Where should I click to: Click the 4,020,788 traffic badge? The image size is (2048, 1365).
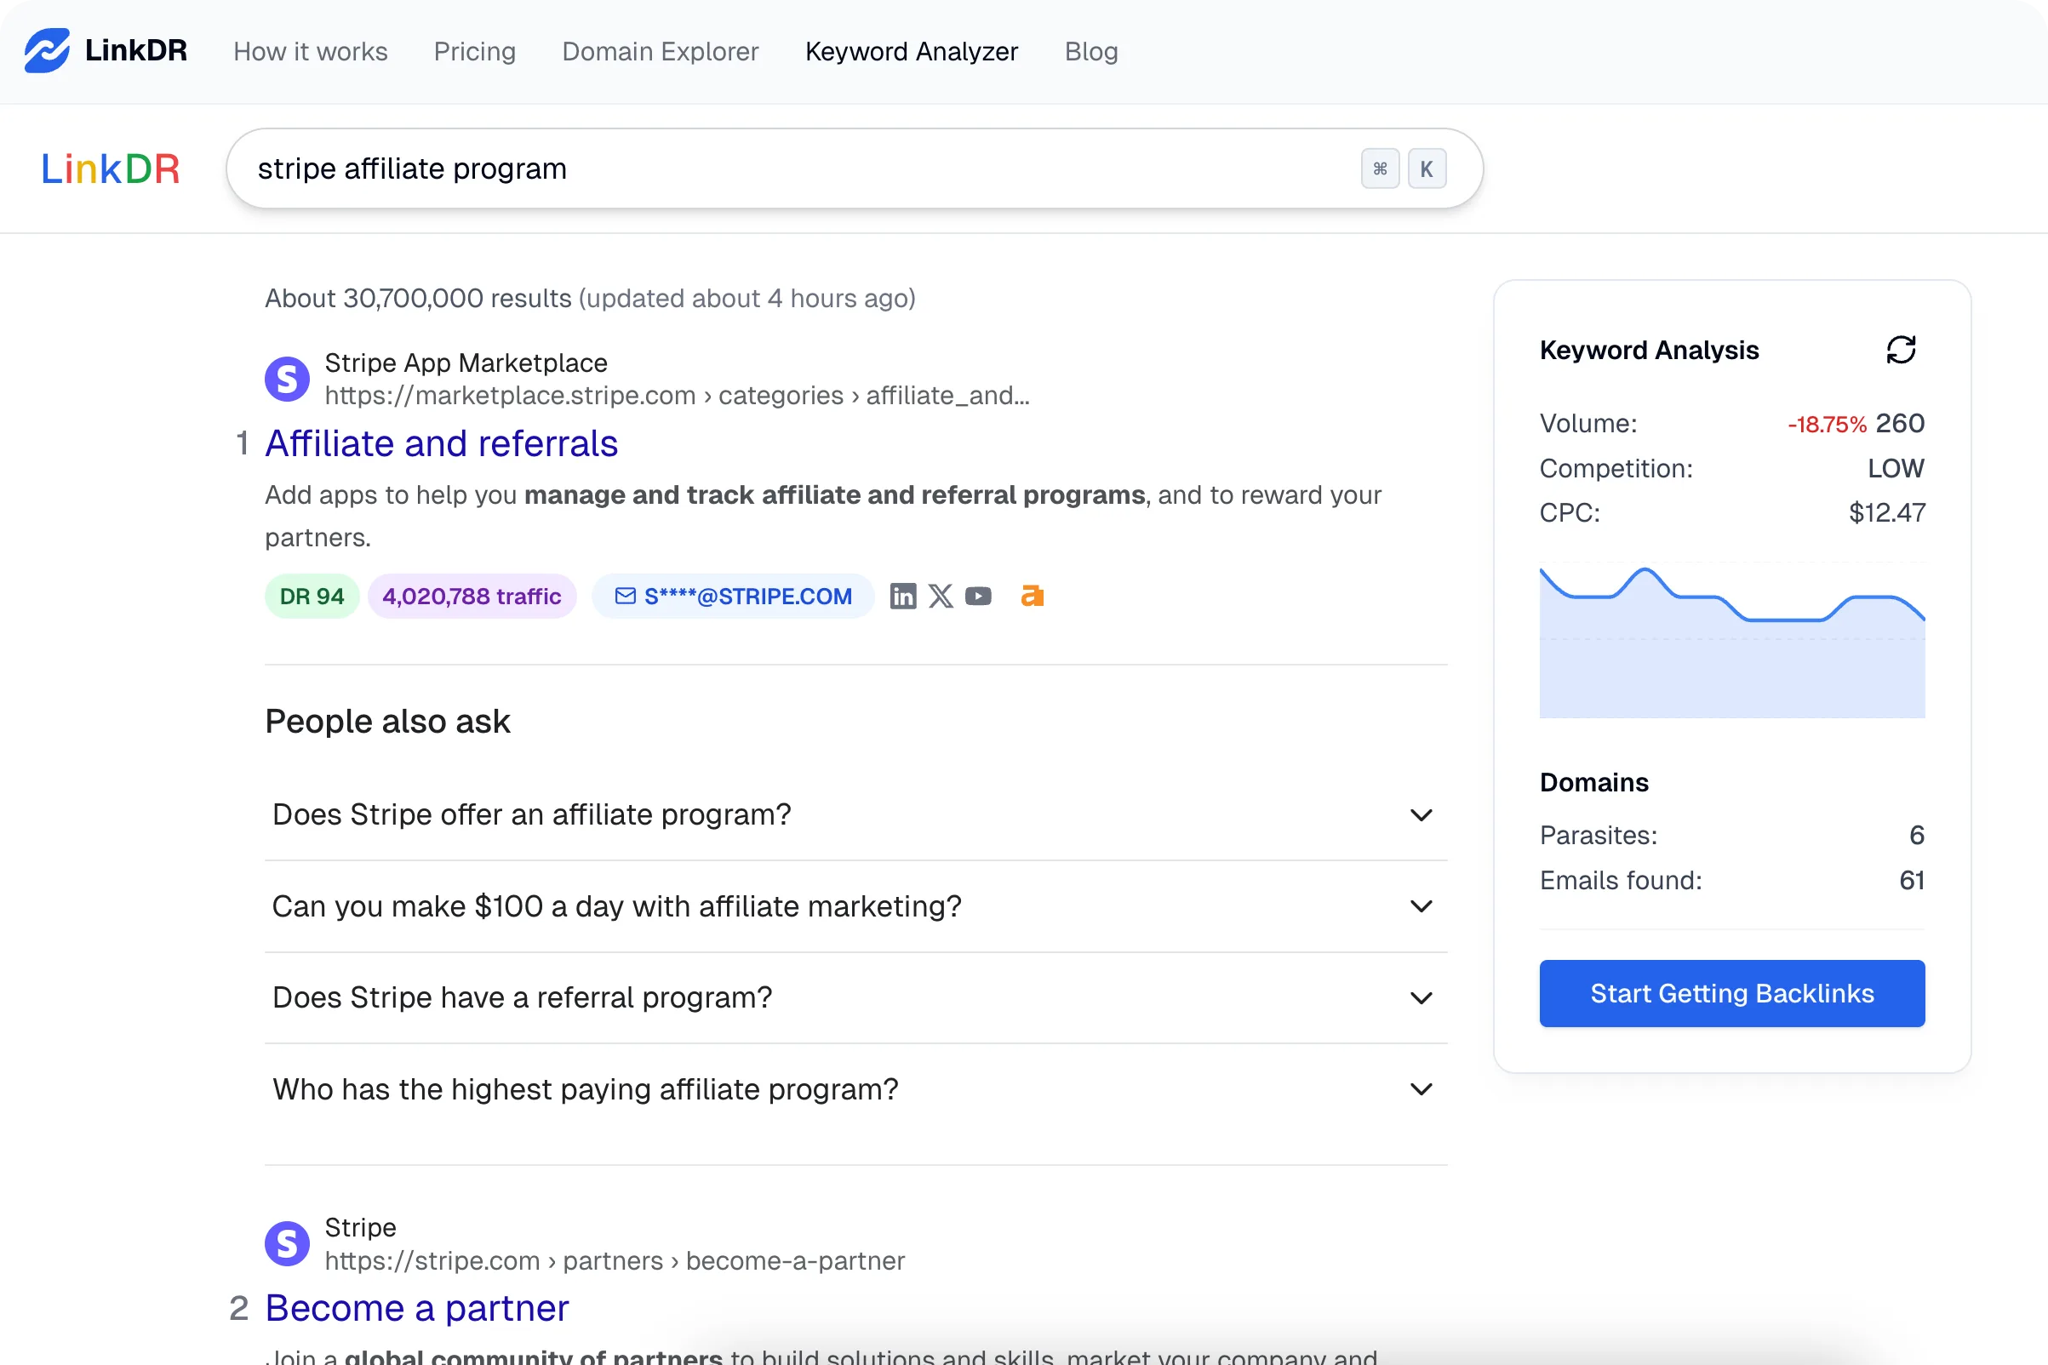click(472, 597)
